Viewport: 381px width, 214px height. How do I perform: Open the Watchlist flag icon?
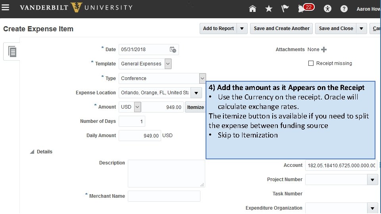[x=285, y=9]
